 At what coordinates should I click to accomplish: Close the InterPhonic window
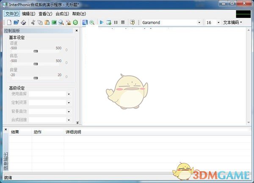pos(244,3)
